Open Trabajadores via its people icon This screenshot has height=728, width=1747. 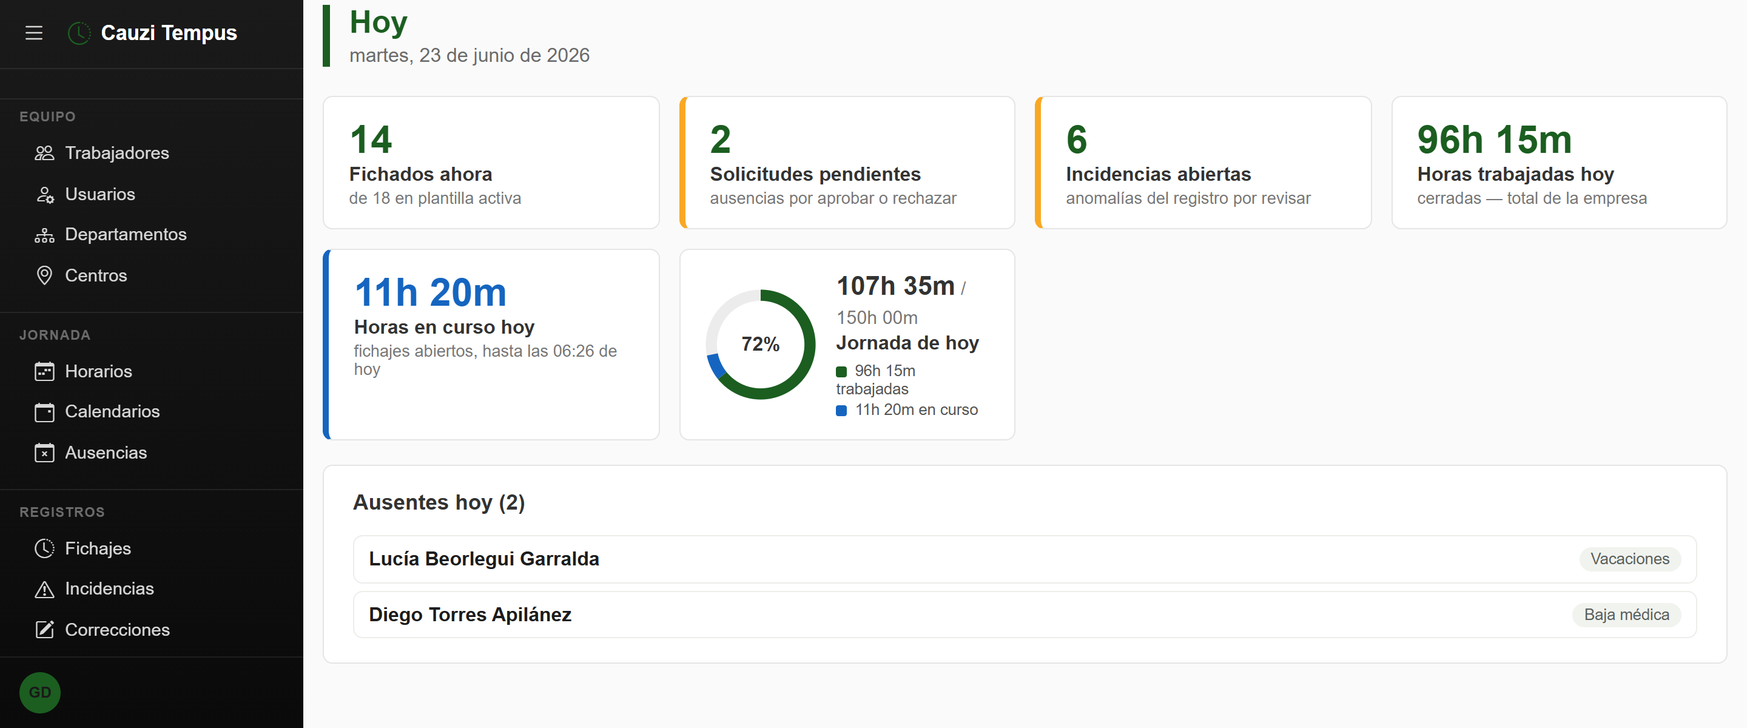[x=44, y=153]
